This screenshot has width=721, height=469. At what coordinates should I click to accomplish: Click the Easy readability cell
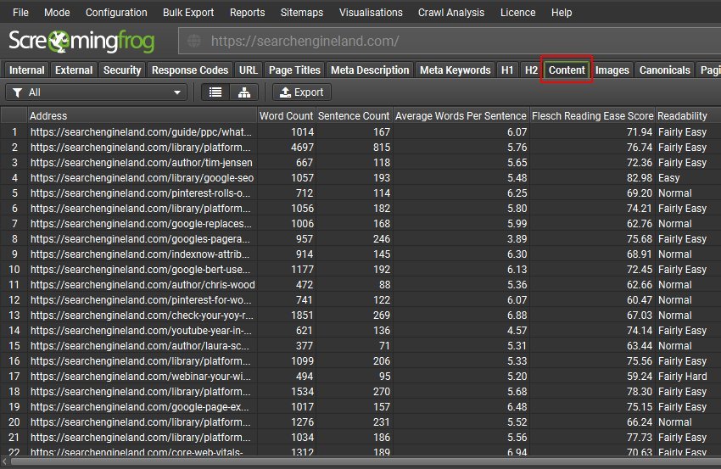click(x=668, y=178)
